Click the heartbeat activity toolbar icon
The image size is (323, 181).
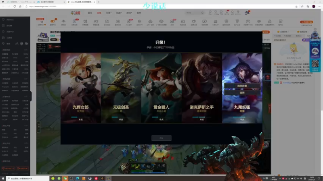click(x=64, y=21)
